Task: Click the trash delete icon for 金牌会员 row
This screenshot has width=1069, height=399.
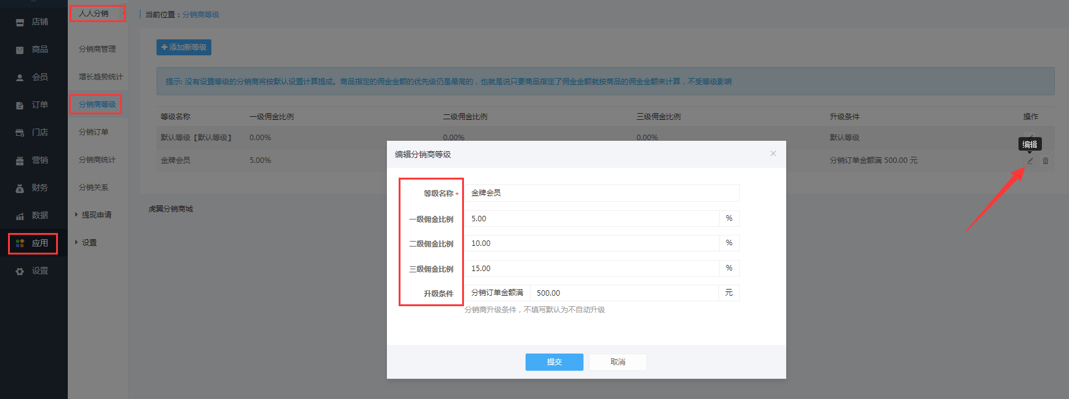Action: 1046,160
